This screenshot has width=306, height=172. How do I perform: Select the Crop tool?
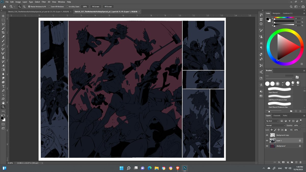click(3, 32)
